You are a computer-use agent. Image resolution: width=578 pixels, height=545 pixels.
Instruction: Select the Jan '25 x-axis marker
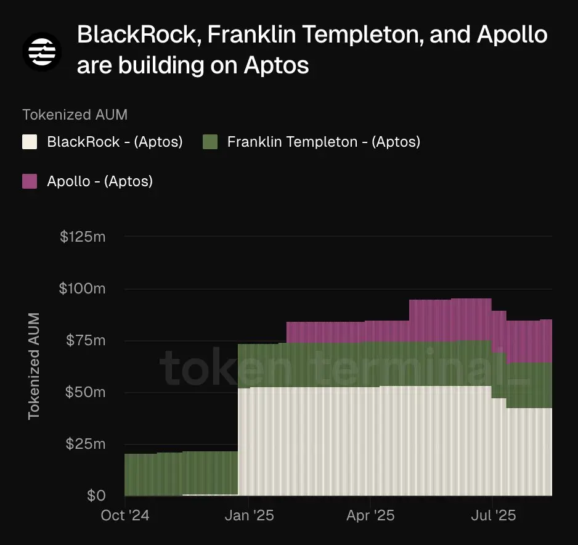249,515
